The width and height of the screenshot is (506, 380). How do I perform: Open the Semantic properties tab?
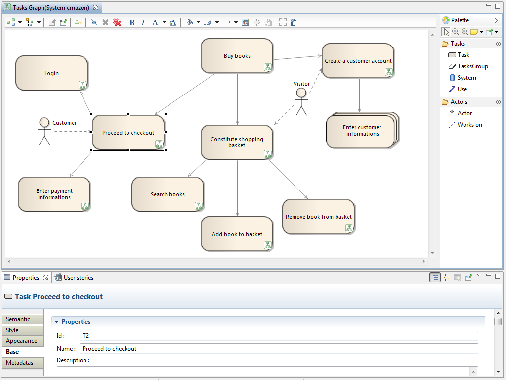tap(23, 319)
